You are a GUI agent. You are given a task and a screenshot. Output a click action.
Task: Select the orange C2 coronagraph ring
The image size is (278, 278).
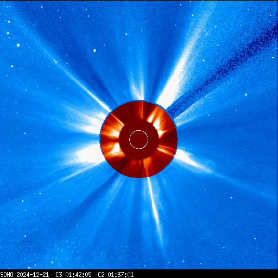coord(139,140)
